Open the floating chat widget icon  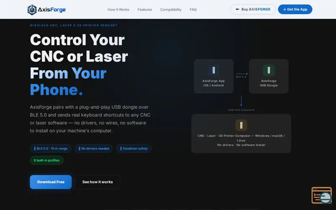click(x=322, y=195)
